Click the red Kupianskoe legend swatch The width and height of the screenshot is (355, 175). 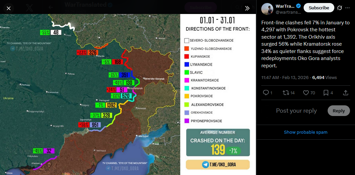[x=187, y=57]
